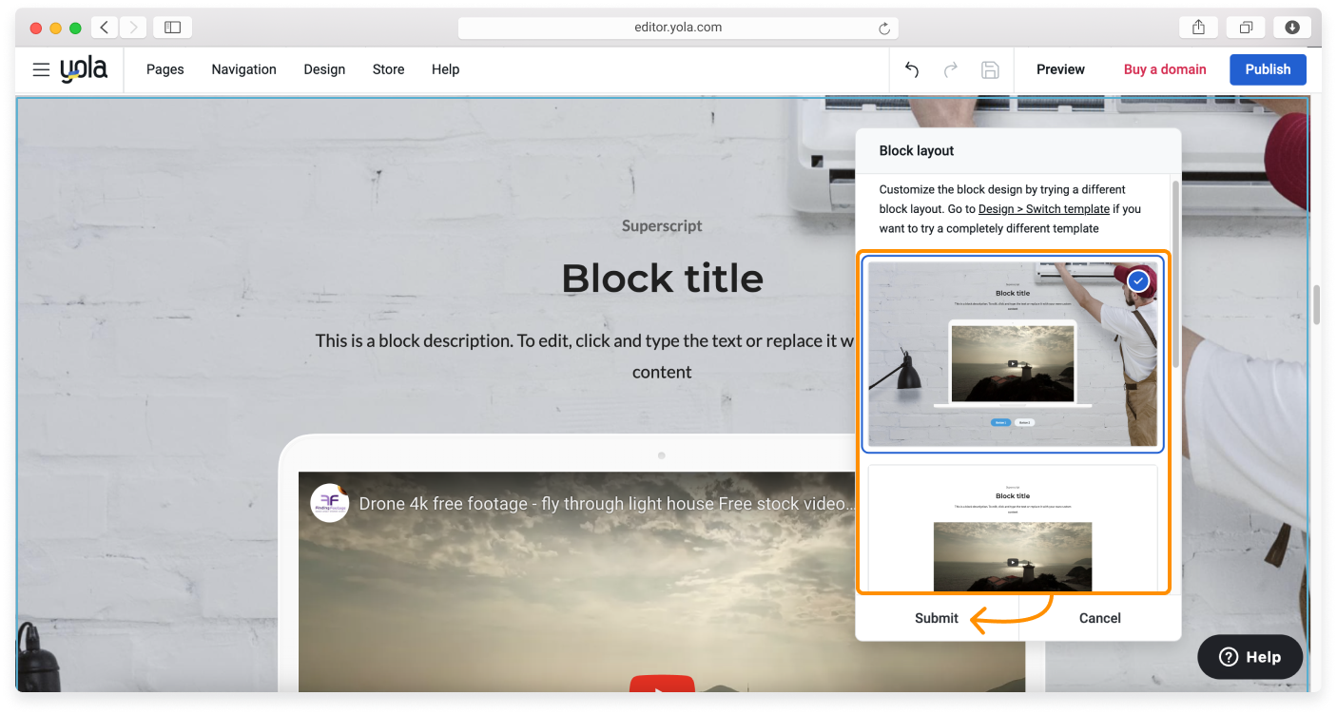Publish the website
Viewport: 1337px width, 715px height.
1268,68
